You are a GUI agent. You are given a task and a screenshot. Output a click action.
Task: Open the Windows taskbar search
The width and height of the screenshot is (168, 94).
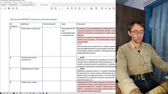4,93
